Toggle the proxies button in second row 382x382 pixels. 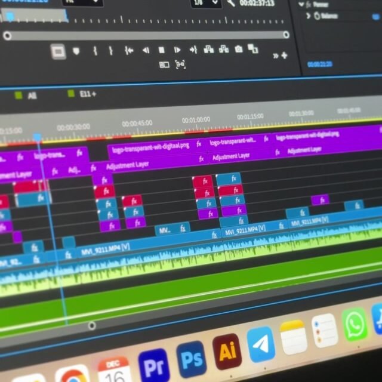[164, 65]
